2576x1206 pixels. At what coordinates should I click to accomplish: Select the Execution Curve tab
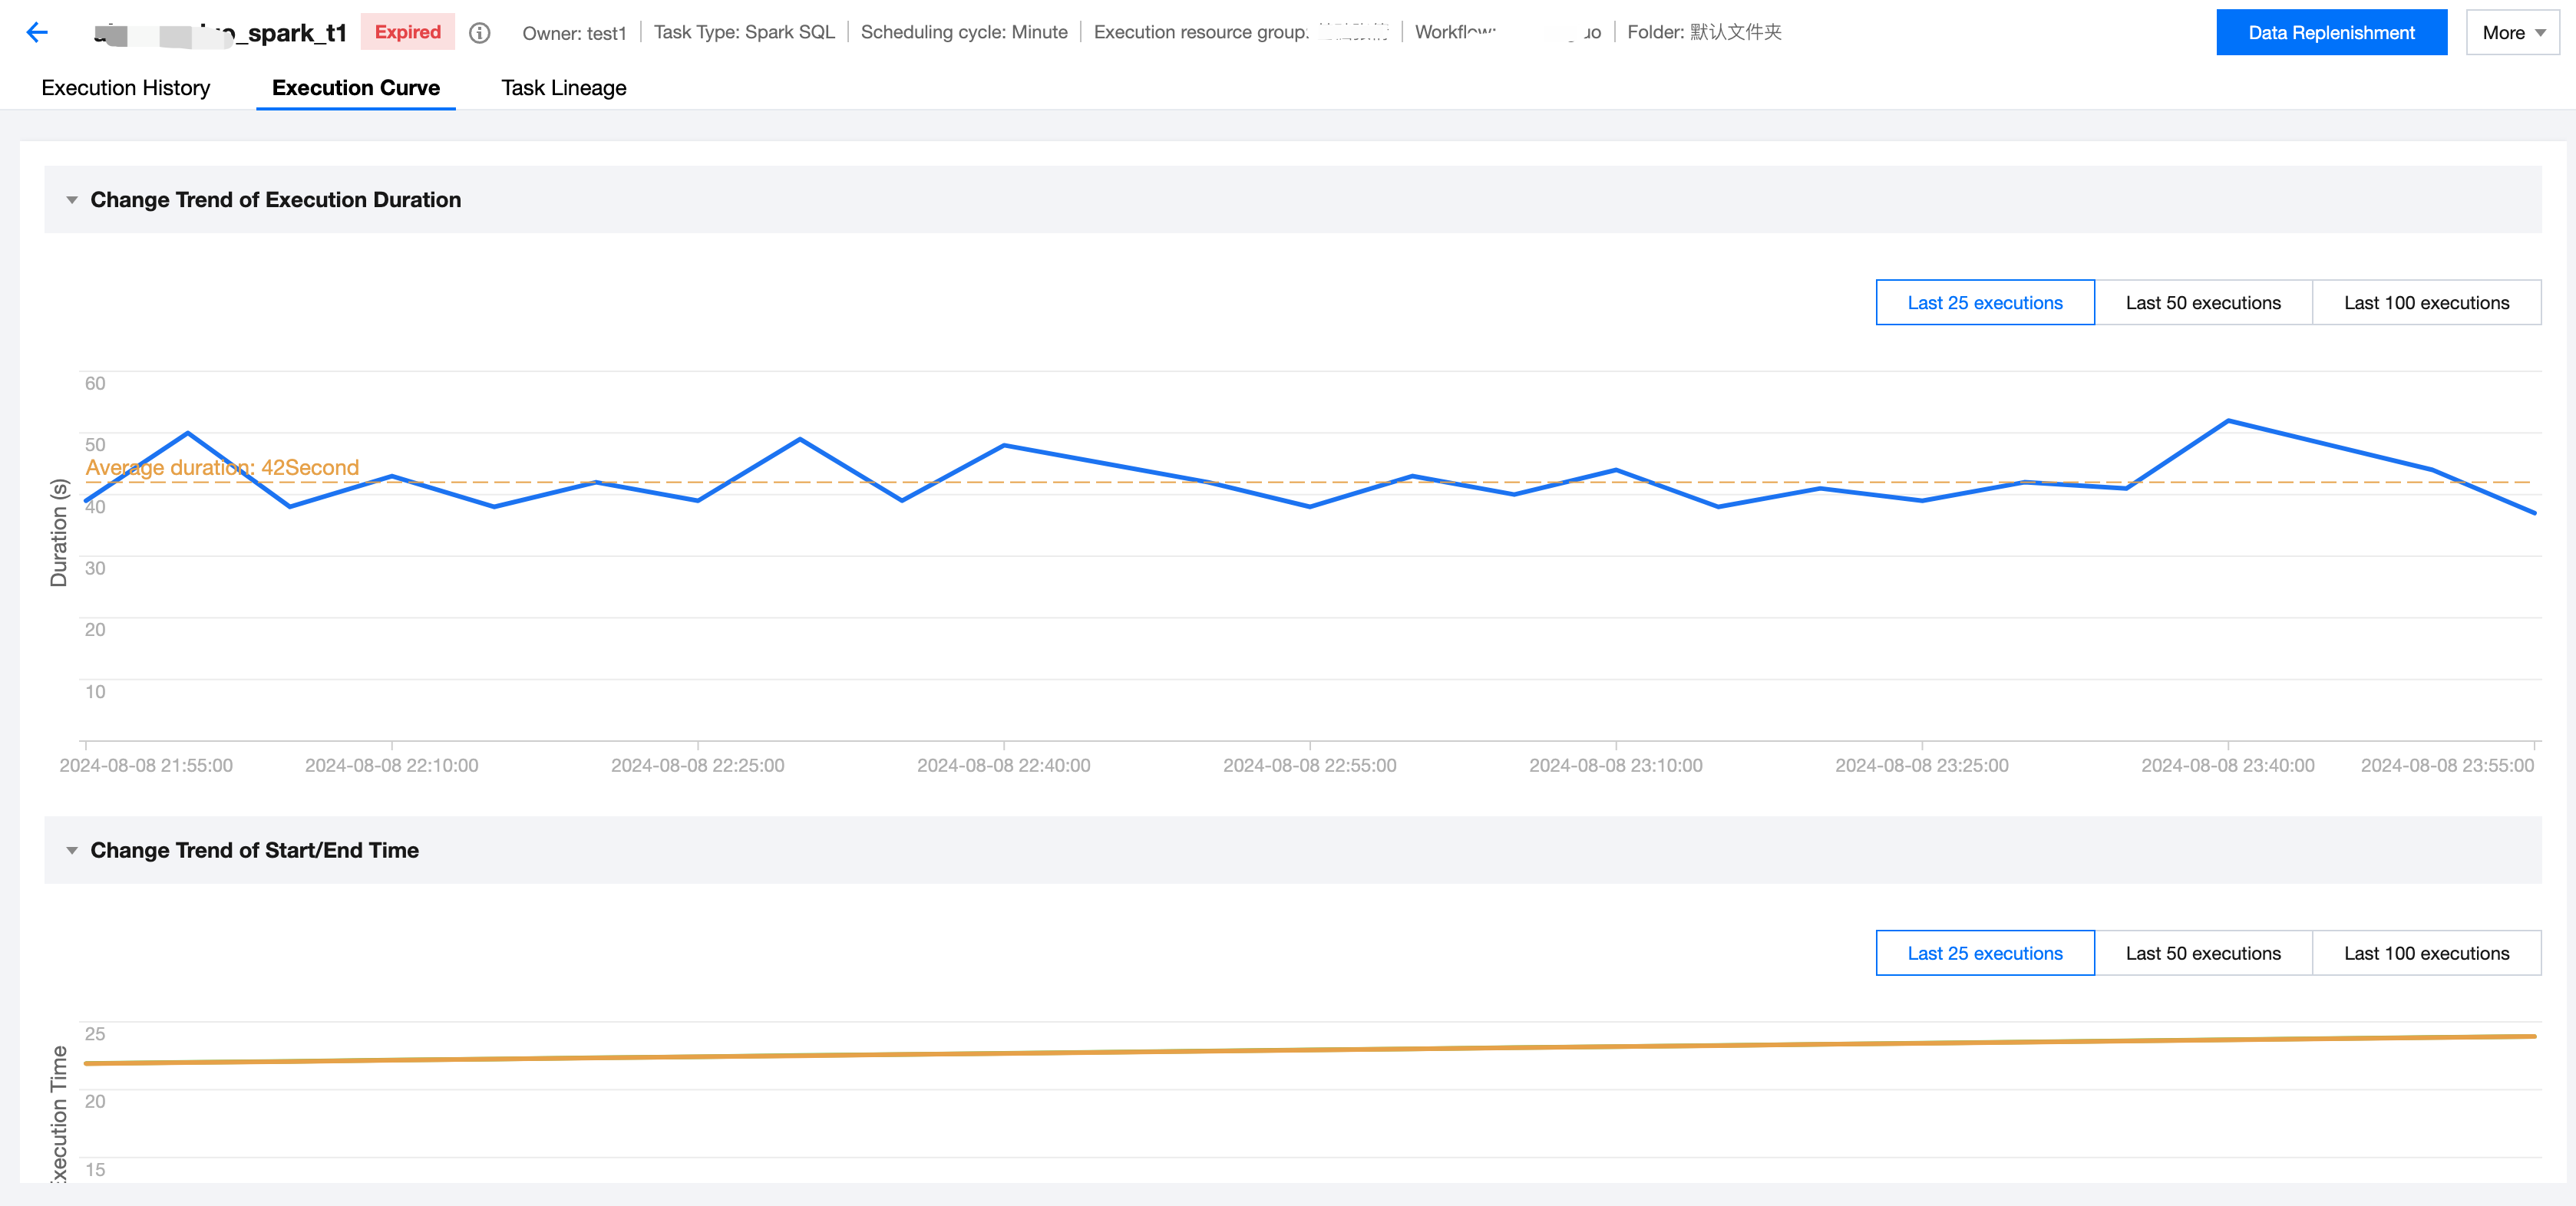(355, 88)
